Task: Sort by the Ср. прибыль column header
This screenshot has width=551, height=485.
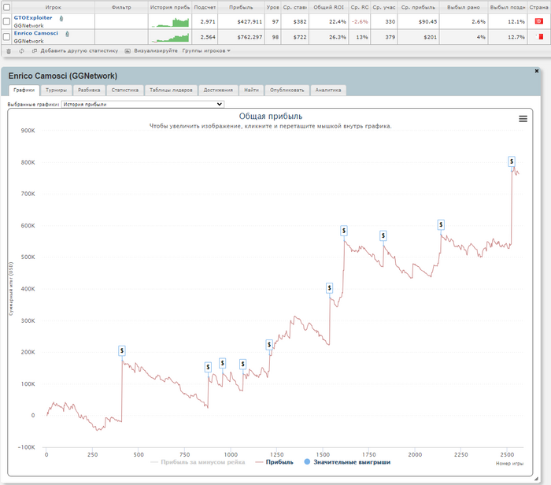Action: pyautogui.click(x=418, y=7)
